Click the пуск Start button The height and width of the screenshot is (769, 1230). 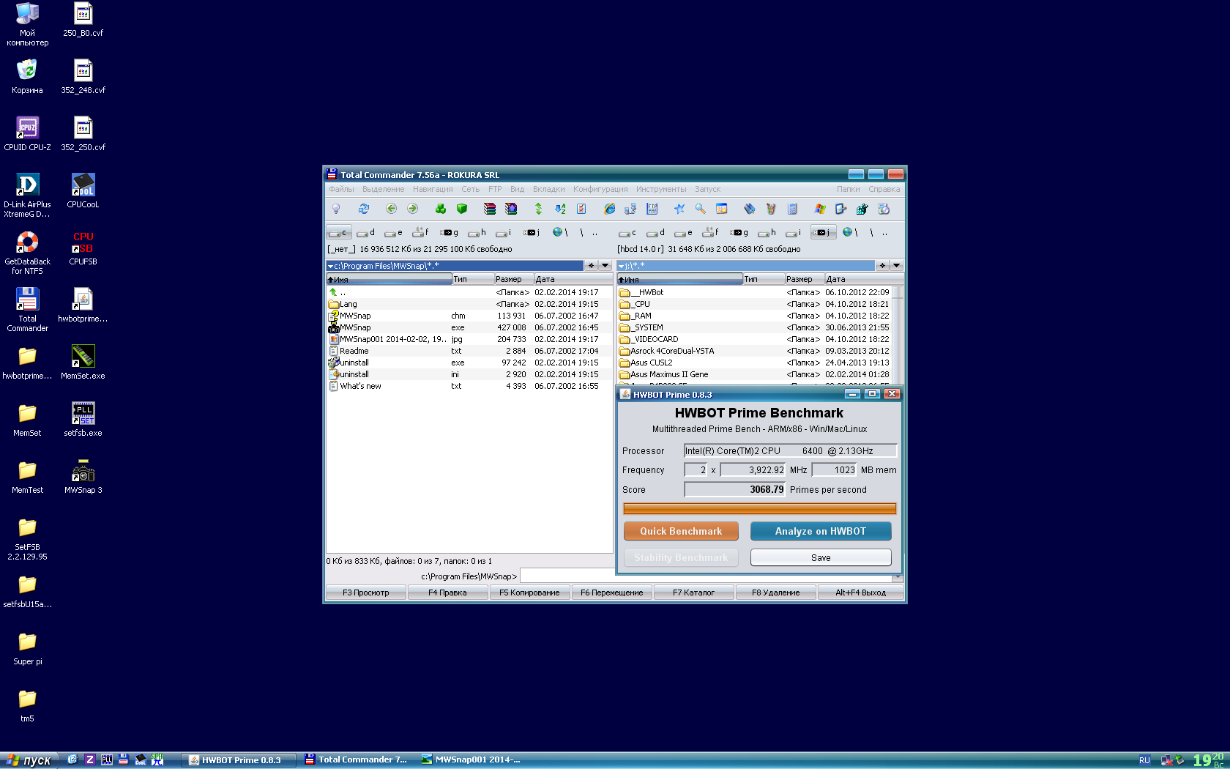pyautogui.click(x=29, y=760)
